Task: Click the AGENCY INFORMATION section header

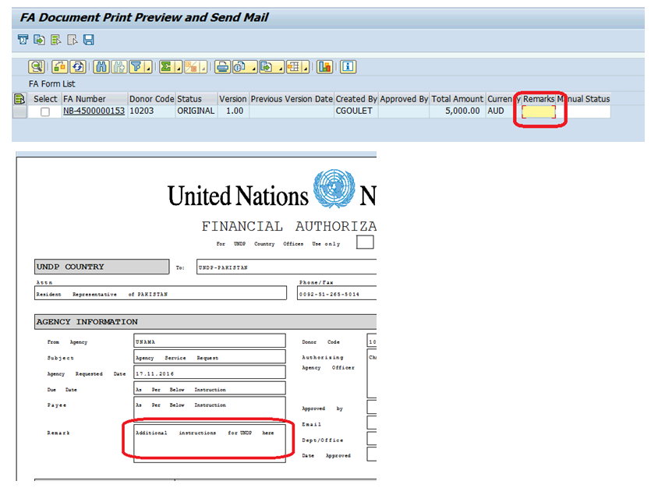Action: 206,322
